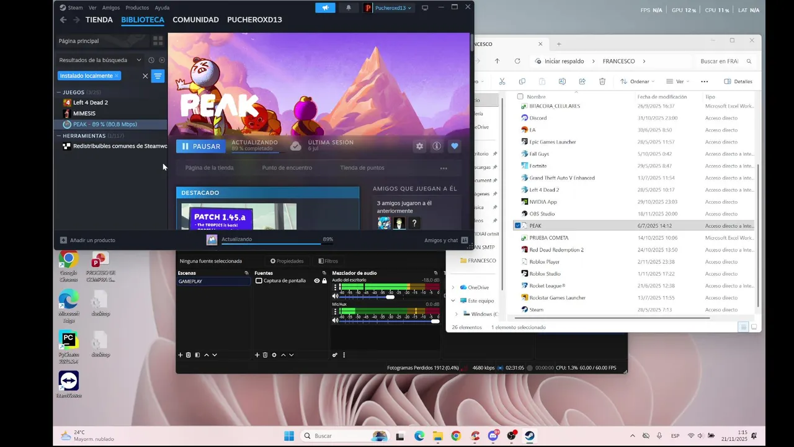794x447 pixels.
Task: Collapse JUEGOS category in Steam library
Action: click(59, 93)
